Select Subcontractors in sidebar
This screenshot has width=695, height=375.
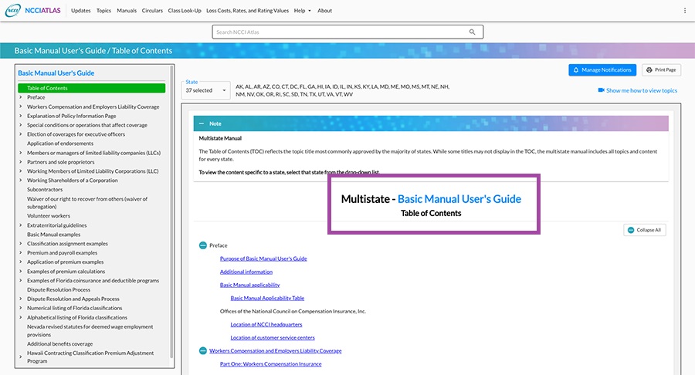pos(45,190)
